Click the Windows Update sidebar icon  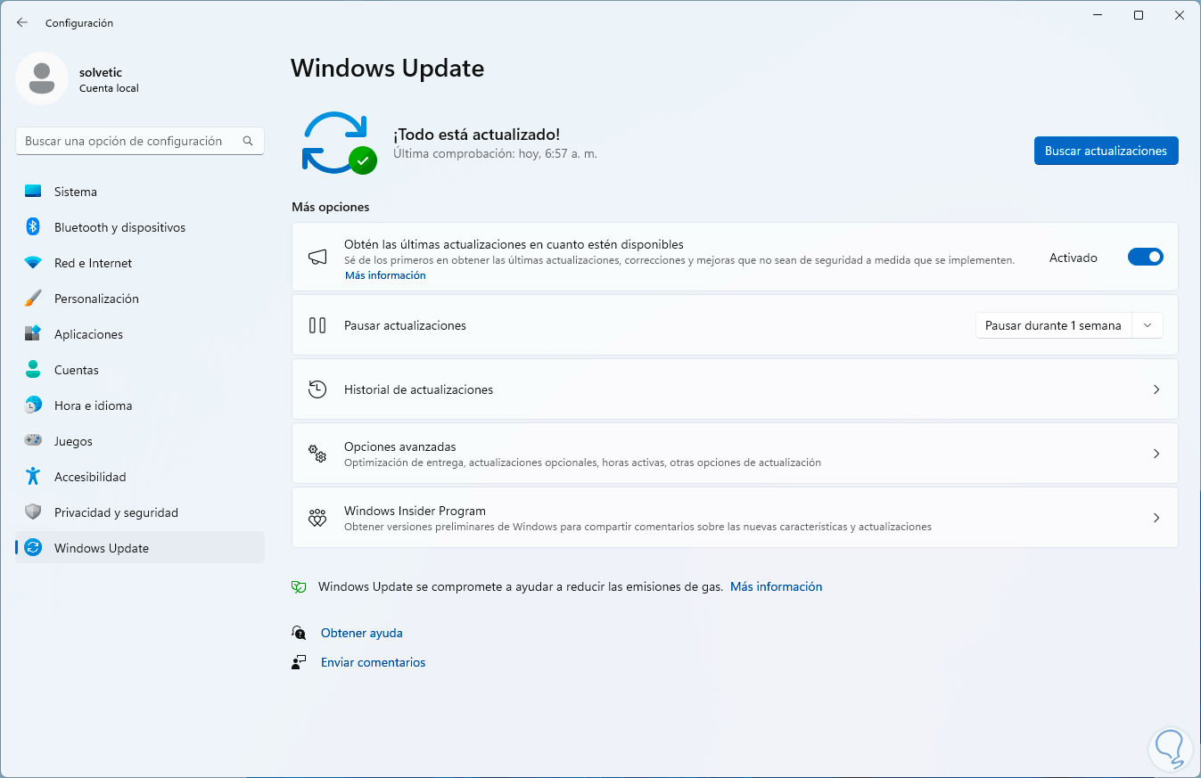click(x=33, y=548)
